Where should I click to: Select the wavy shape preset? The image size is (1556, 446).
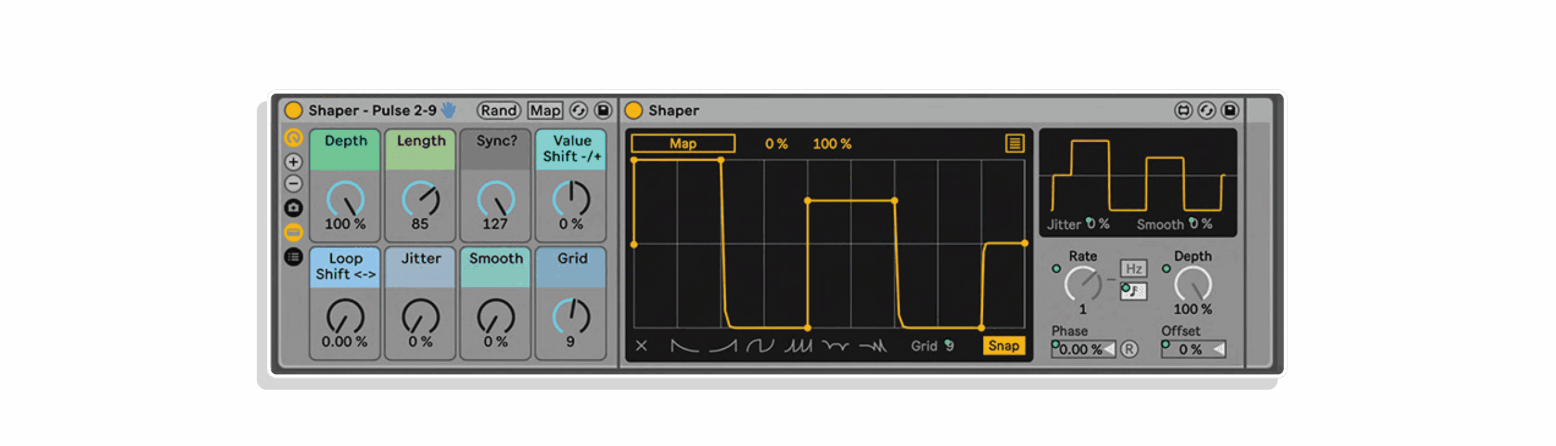(x=836, y=346)
